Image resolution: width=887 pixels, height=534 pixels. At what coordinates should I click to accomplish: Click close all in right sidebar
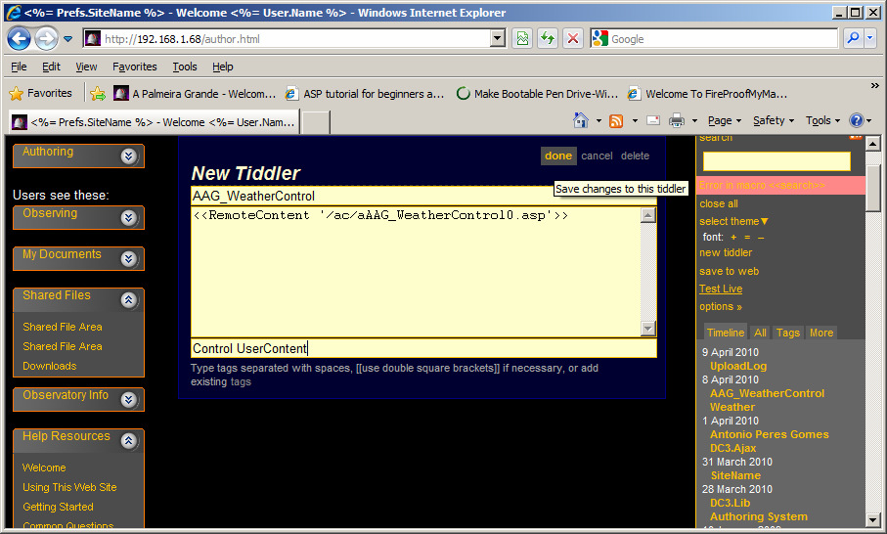[x=719, y=203]
